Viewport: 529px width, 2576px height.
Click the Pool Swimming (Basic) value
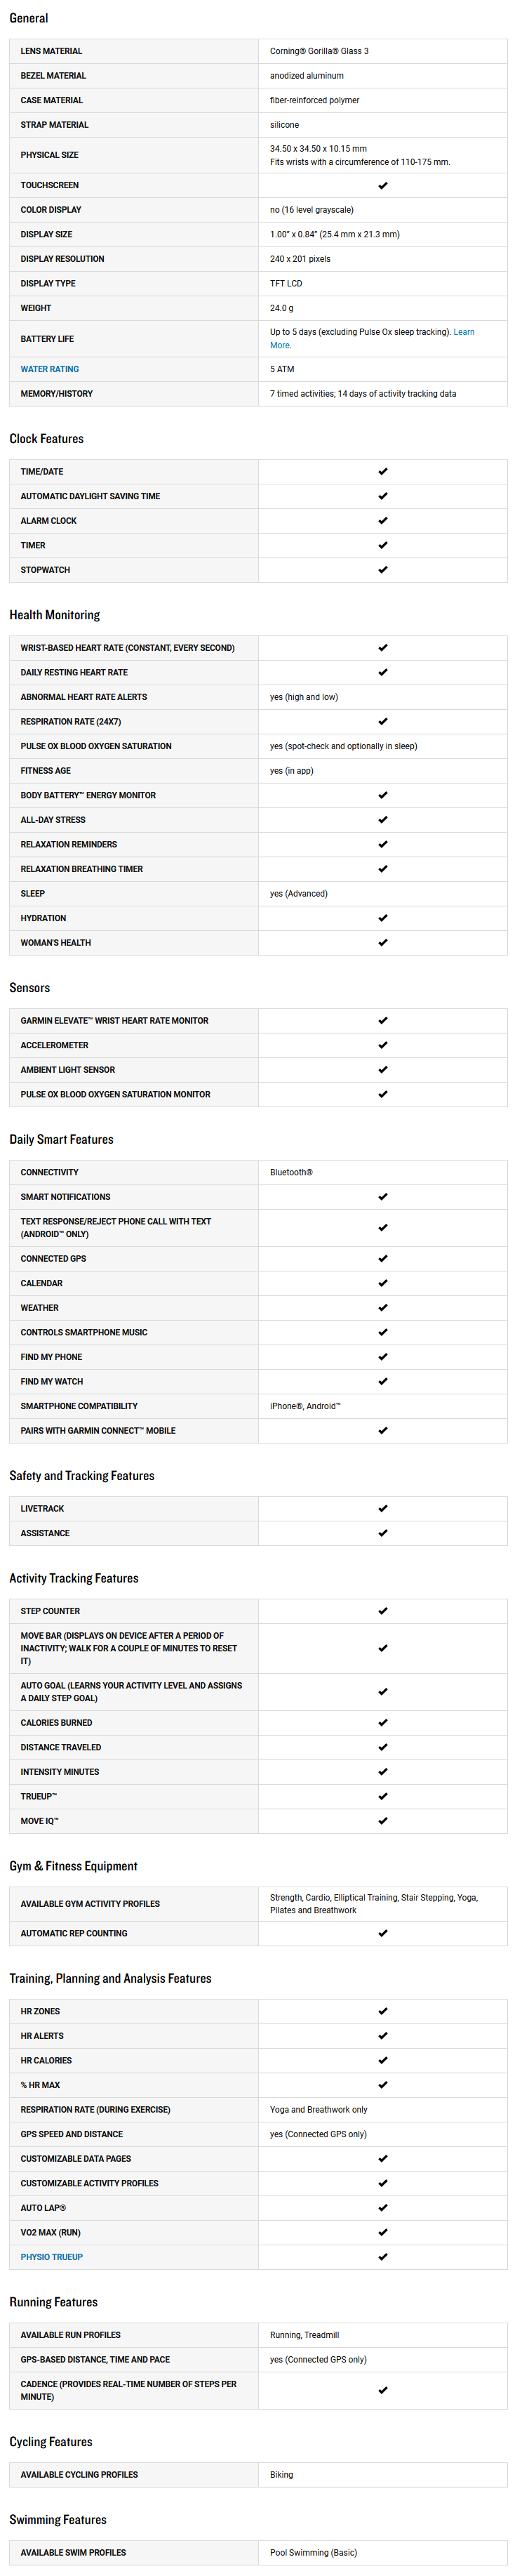pyautogui.click(x=313, y=2553)
